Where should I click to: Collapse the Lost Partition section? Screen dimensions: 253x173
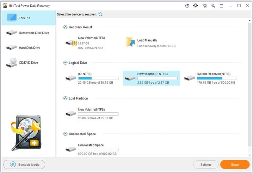click(65, 98)
